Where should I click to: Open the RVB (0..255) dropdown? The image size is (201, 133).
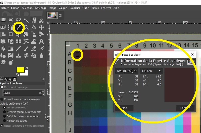pyautogui.click(x=126, y=71)
